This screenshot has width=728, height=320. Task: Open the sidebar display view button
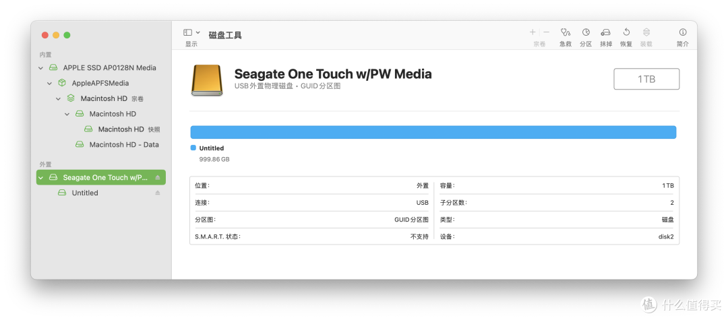(x=187, y=32)
